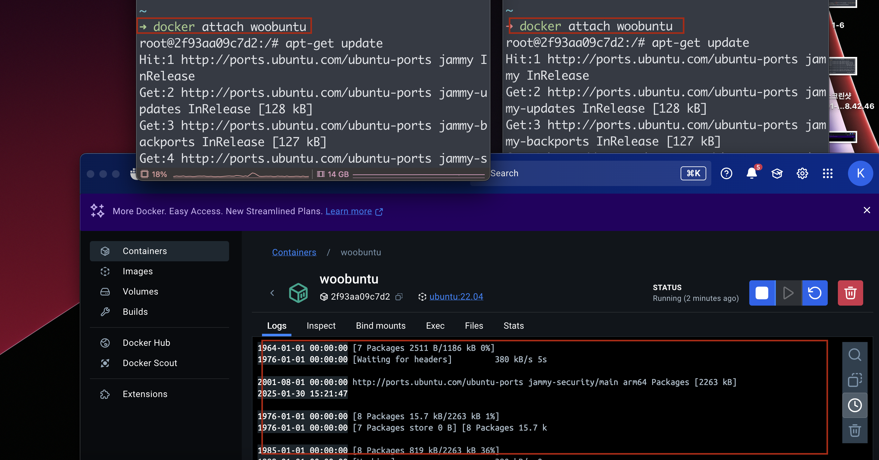Delete the woobuntu container with the red trash button
879x460 pixels.
(850, 293)
